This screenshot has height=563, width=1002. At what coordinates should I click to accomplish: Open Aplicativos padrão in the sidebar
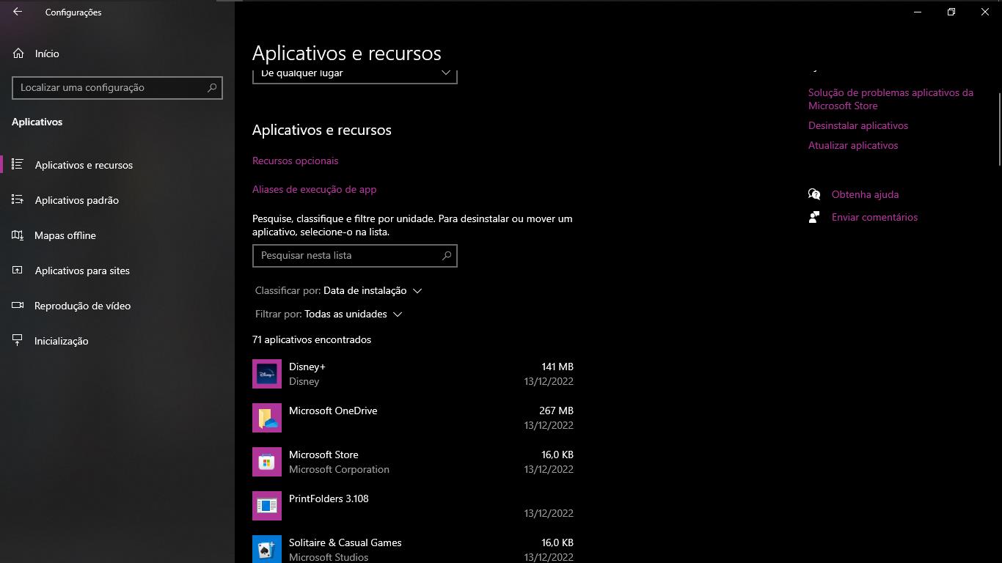click(76, 200)
